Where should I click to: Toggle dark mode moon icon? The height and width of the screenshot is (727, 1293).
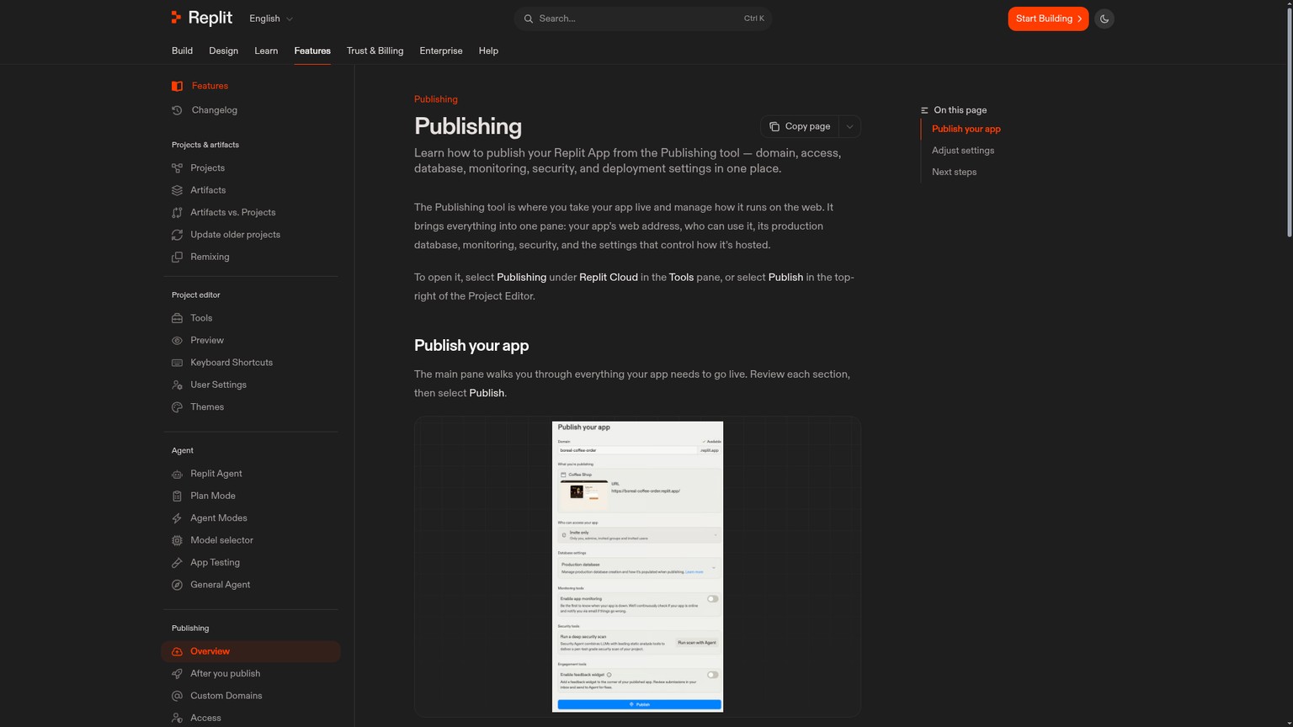pos(1104,19)
